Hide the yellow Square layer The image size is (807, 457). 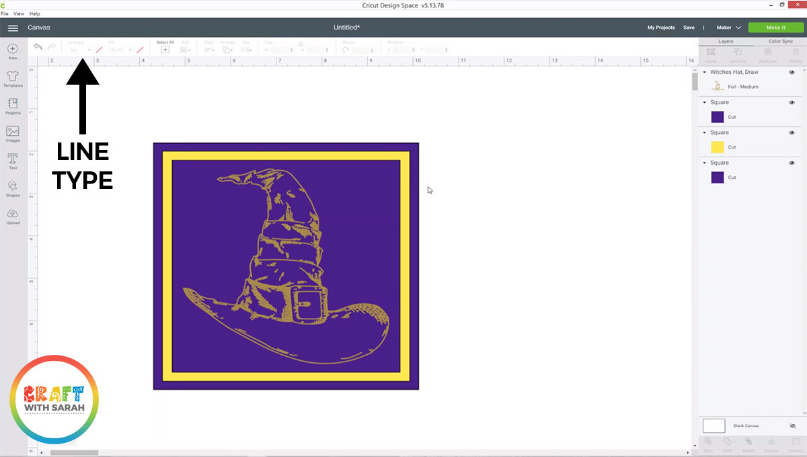792,132
